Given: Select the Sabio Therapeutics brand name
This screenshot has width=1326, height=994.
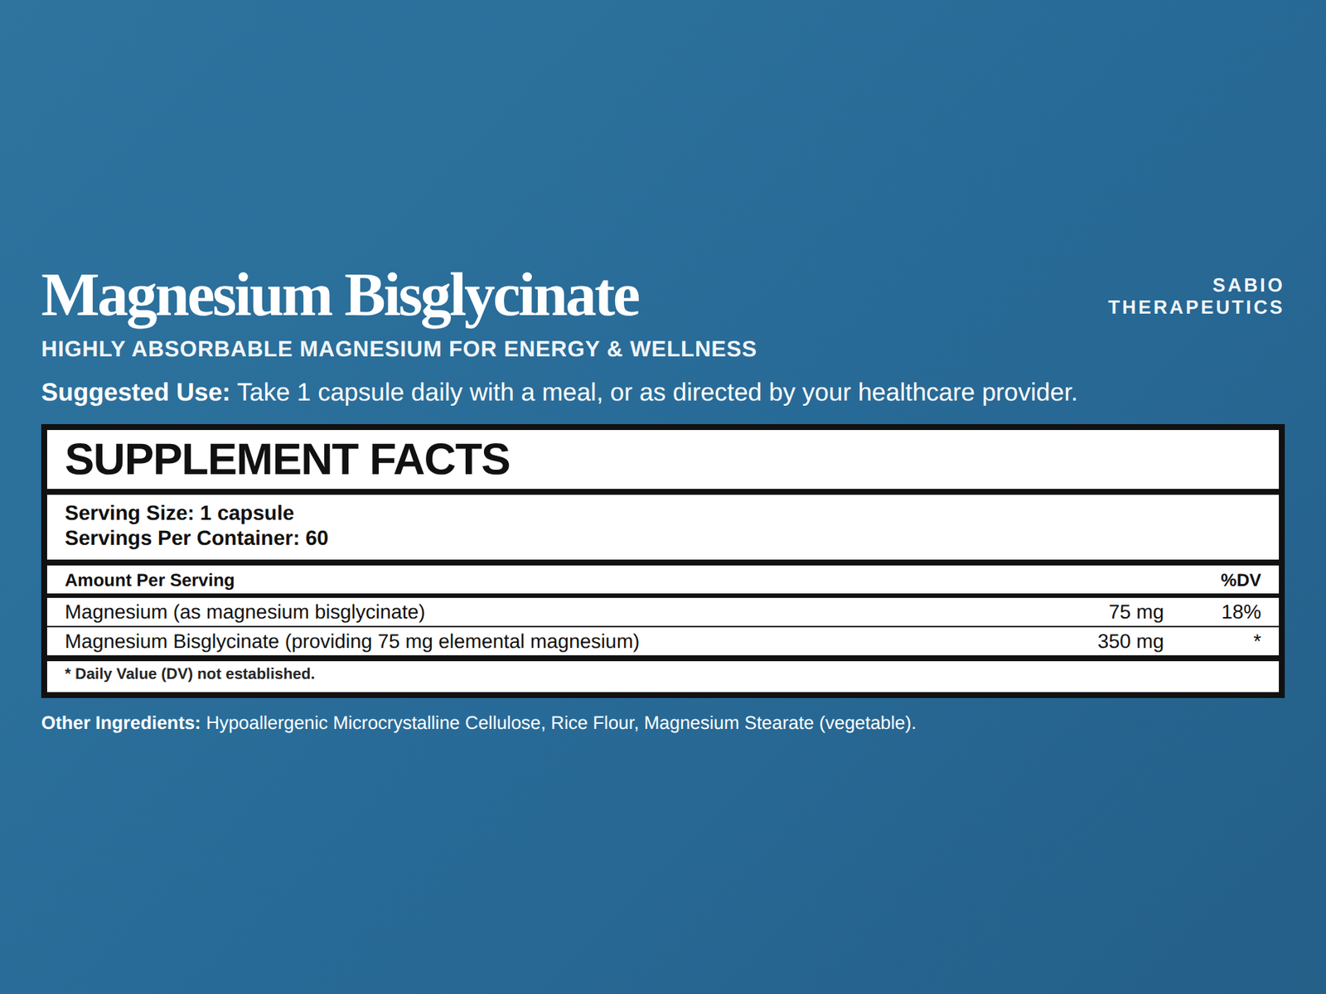Looking at the screenshot, I should (1196, 296).
